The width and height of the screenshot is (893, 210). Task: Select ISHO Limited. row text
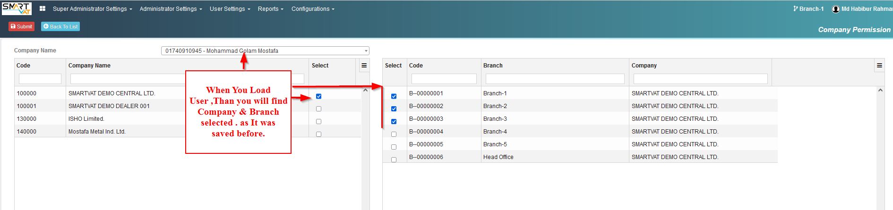[86, 119]
